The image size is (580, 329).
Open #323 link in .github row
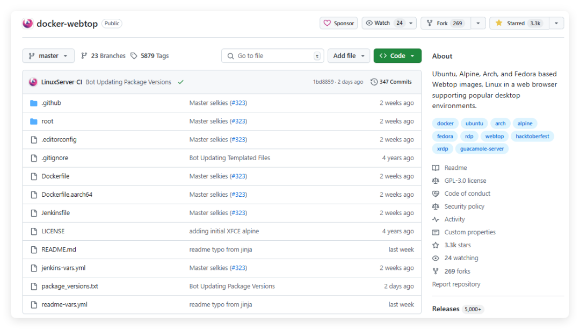pyautogui.click(x=239, y=103)
